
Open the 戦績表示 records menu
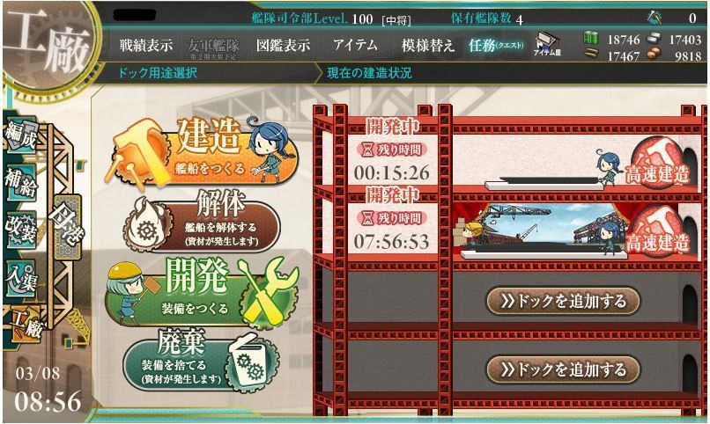click(x=146, y=45)
